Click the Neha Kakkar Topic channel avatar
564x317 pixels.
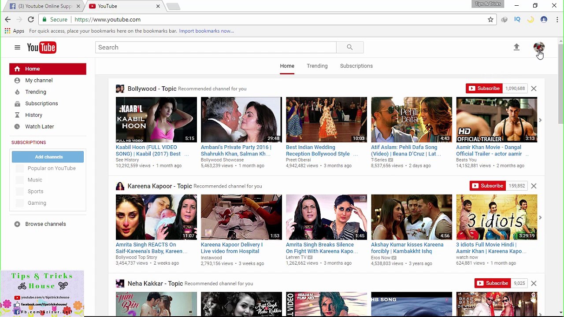pyautogui.click(x=120, y=284)
